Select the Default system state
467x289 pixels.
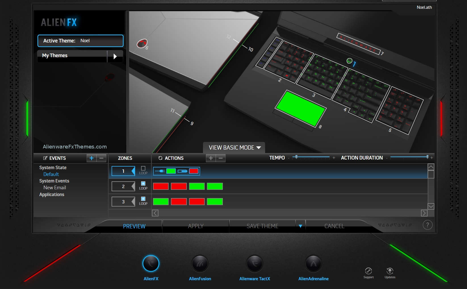[x=51, y=174]
